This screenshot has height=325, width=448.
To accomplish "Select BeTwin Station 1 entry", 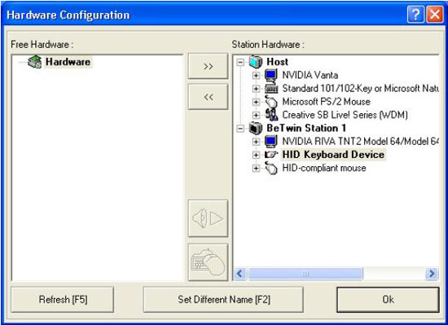I will pos(306,128).
